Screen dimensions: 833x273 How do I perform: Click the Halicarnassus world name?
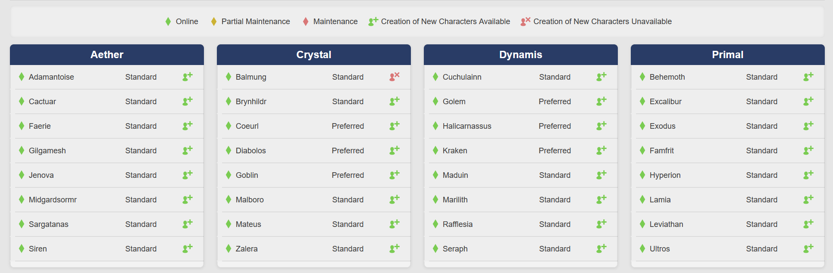(x=467, y=126)
